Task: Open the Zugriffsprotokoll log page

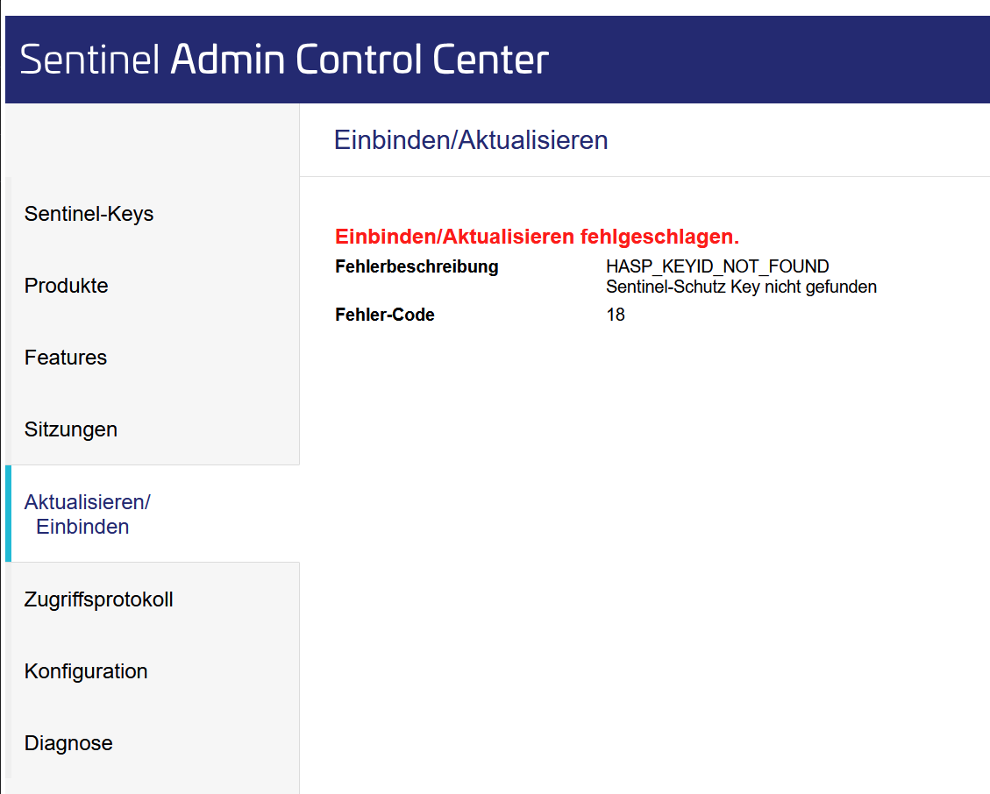Action: tap(98, 599)
